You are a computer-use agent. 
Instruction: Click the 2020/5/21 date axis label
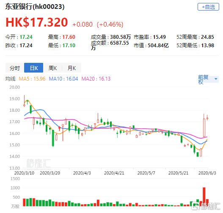178,173
